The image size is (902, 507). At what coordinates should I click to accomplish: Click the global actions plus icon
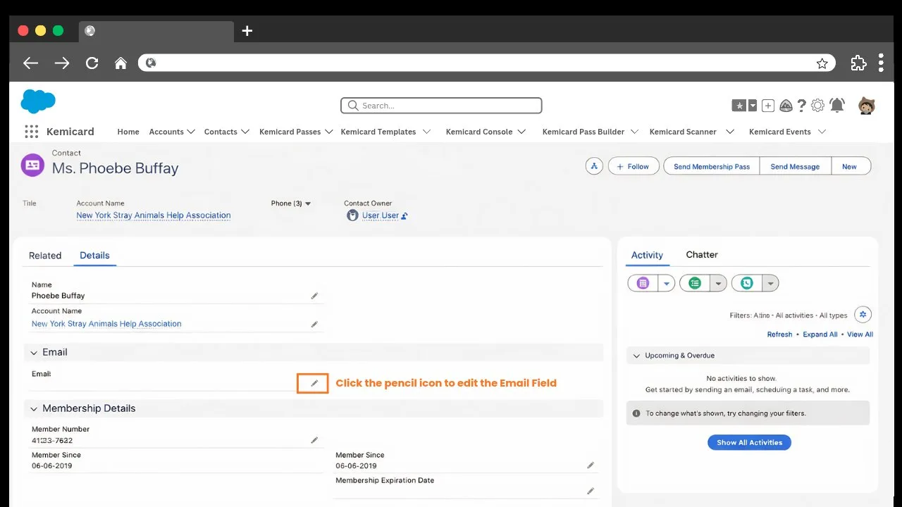768,106
